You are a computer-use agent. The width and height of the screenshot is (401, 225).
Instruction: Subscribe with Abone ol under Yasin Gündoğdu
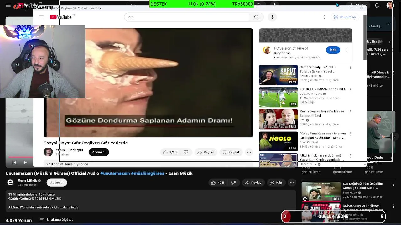point(99,152)
